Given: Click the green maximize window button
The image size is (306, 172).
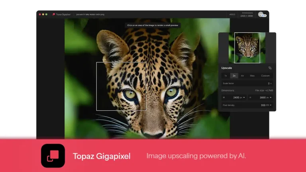Looking at the screenshot, I should point(46,14).
